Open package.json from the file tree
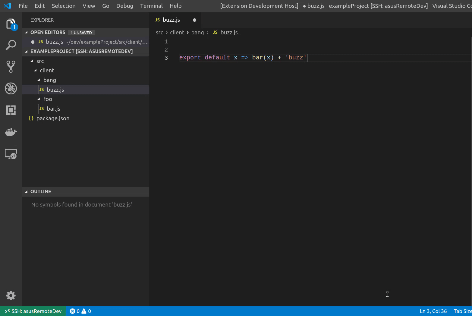 pos(85,118)
